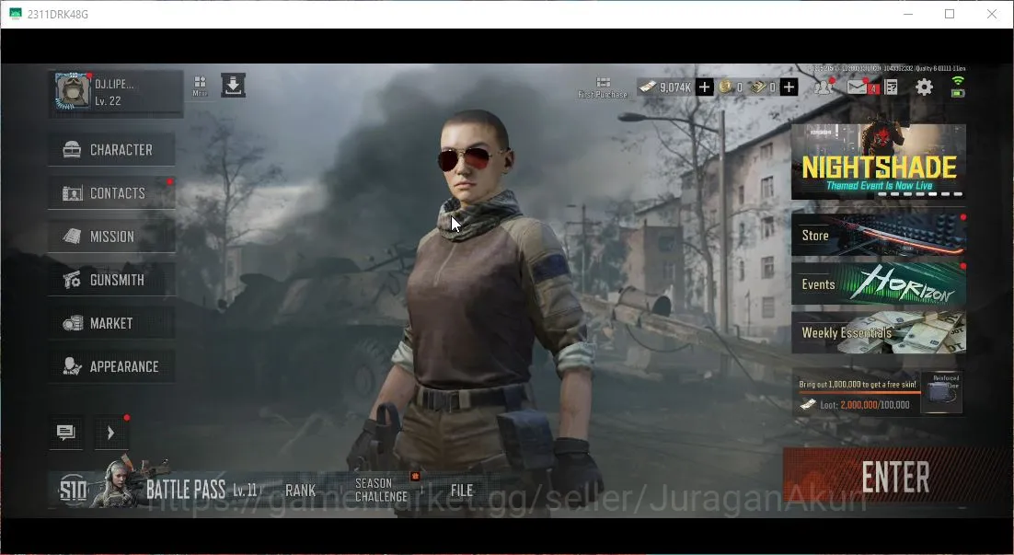The image size is (1014, 555).
Task: Open the Reinforced Case reward thumbnail
Action: point(941,391)
